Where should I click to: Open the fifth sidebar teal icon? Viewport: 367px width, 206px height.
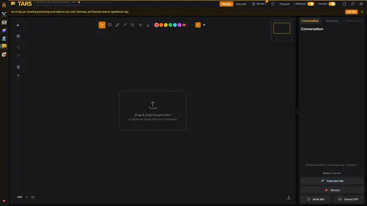[x=4, y=38]
